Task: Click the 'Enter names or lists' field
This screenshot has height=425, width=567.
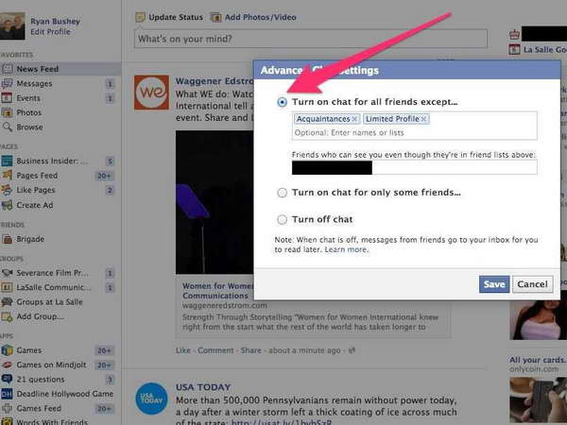Action: click(415, 132)
